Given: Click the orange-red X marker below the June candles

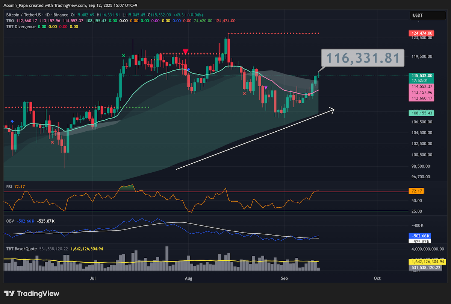Looking at the screenshot, I should (x=52, y=142).
